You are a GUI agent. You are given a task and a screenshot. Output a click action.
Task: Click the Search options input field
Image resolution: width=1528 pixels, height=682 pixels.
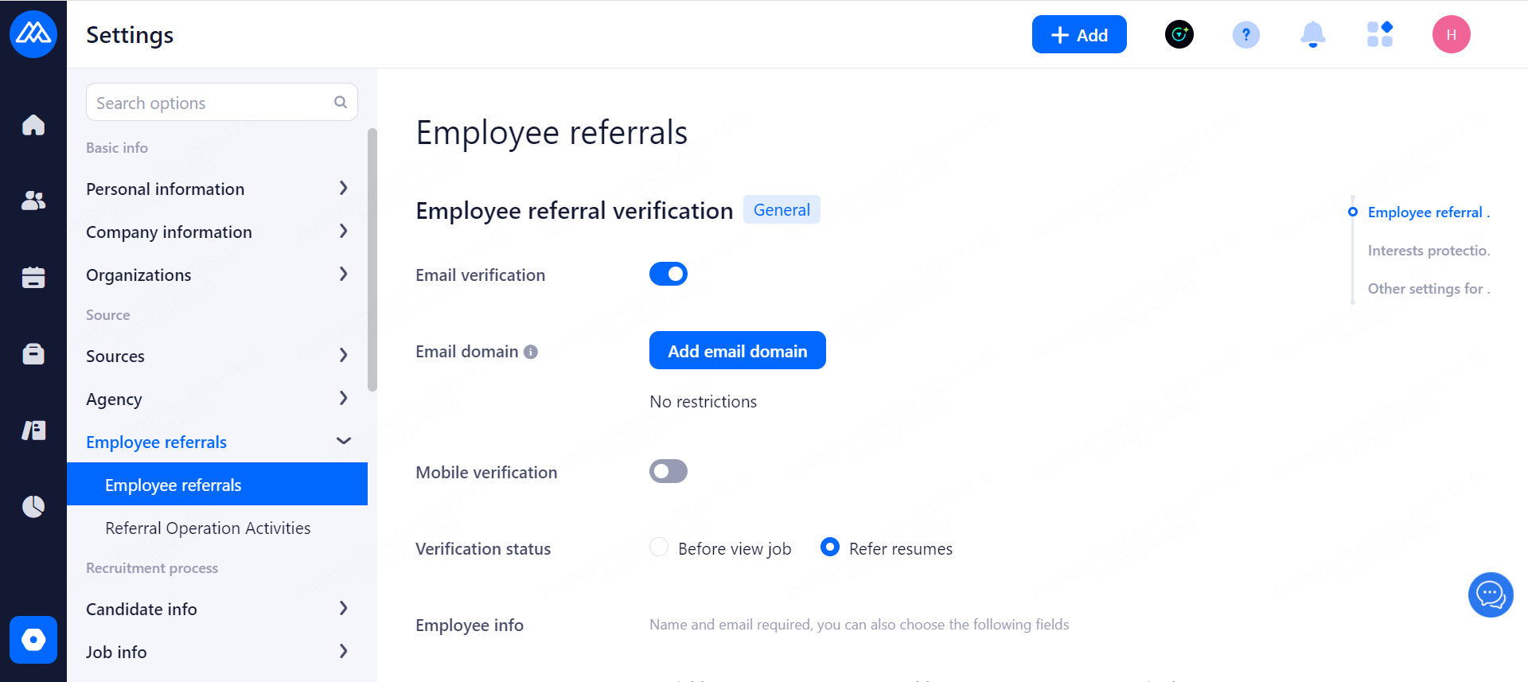[x=211, y=103]
